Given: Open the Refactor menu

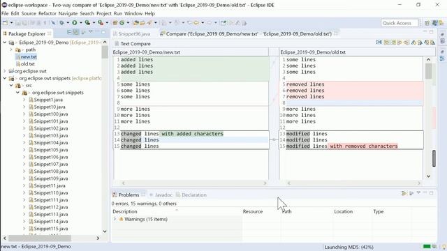Looking at the screenshot, I should [47, 13].
